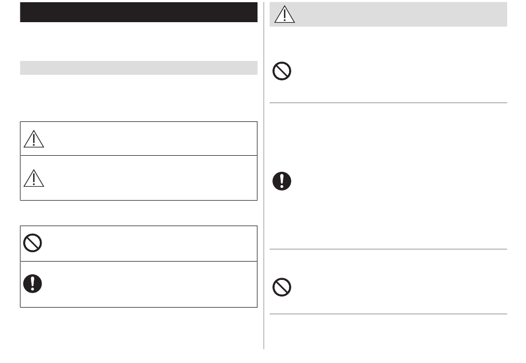526x363 pixels.
Task: Click the black title bar at the page top
Action: tap(138, 12)
